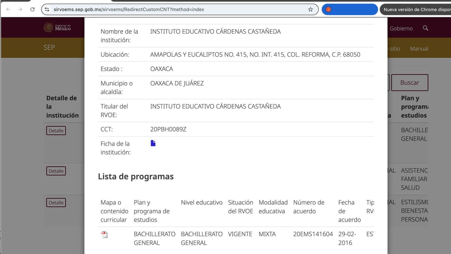Open the Nueva versión de Chrome notice
Screen dimensions: 451x254
(x=415, y=9)
